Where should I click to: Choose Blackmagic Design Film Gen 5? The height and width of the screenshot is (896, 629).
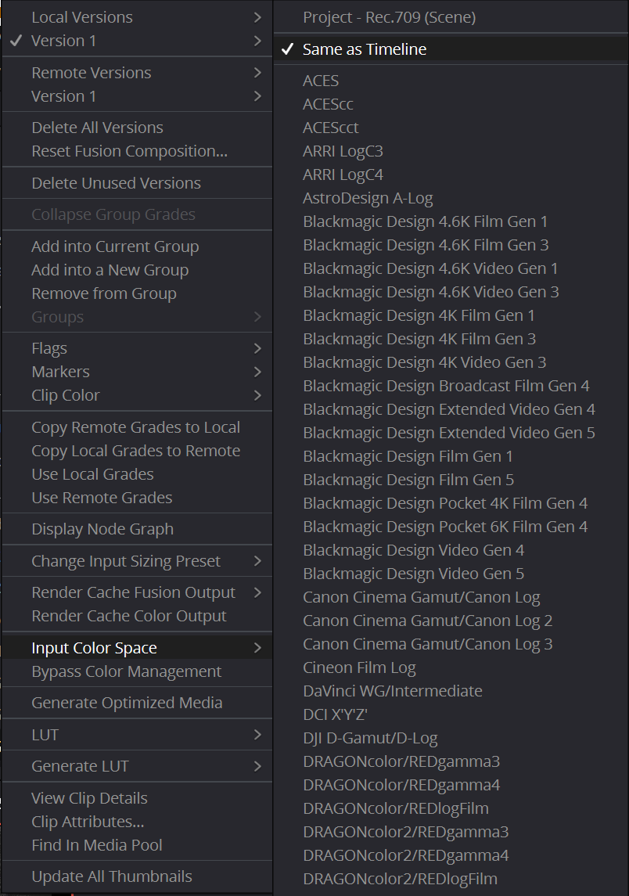tap(451, 480)
